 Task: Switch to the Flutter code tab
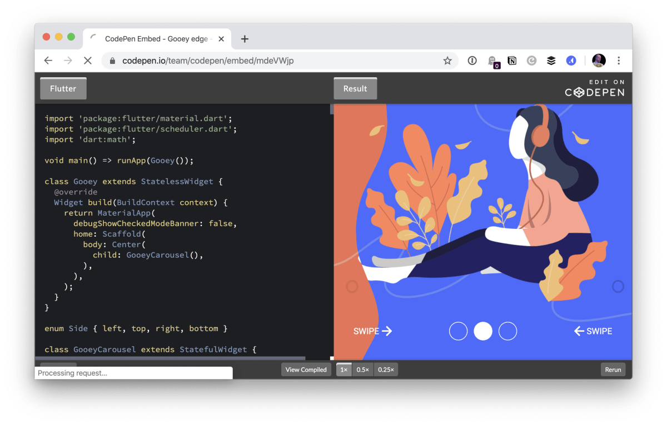click(63, 88)
